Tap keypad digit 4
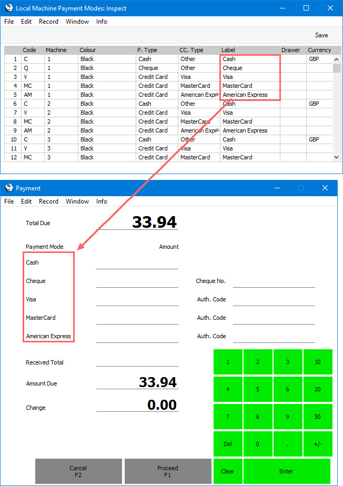 coord(228,389)
